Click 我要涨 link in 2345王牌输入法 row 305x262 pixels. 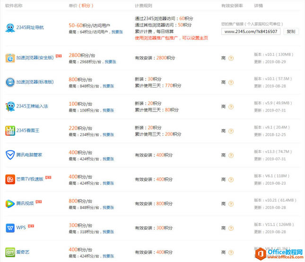[x=108, y=111]
